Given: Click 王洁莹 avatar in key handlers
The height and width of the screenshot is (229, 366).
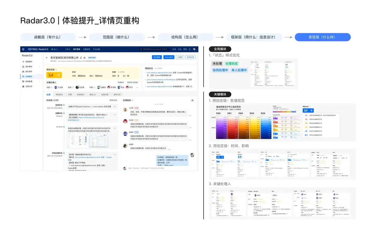Looking at the screenshot, I should coord(56,87).
